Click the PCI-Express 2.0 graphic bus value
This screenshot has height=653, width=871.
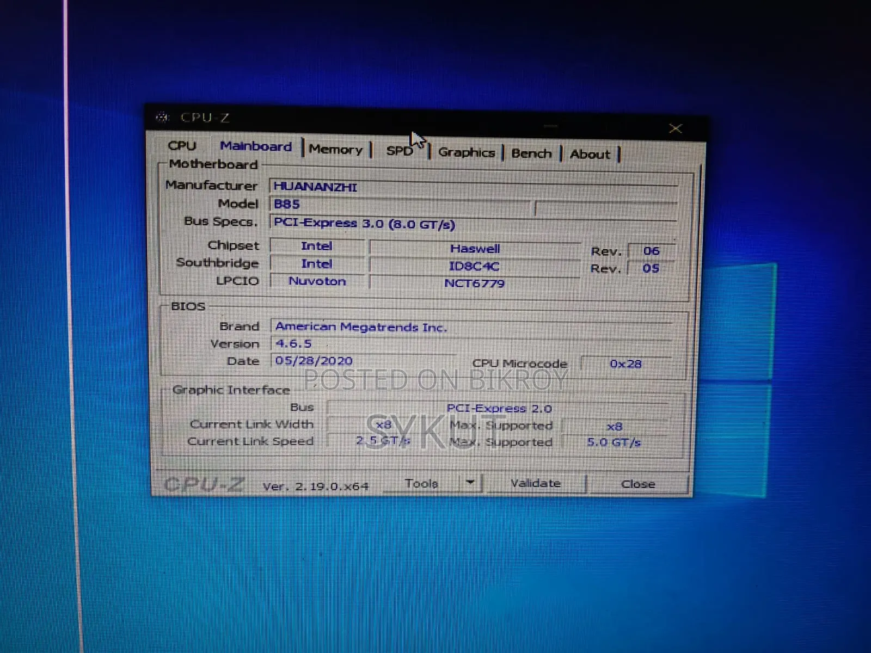pyautogui.click(x=499, y=408)
